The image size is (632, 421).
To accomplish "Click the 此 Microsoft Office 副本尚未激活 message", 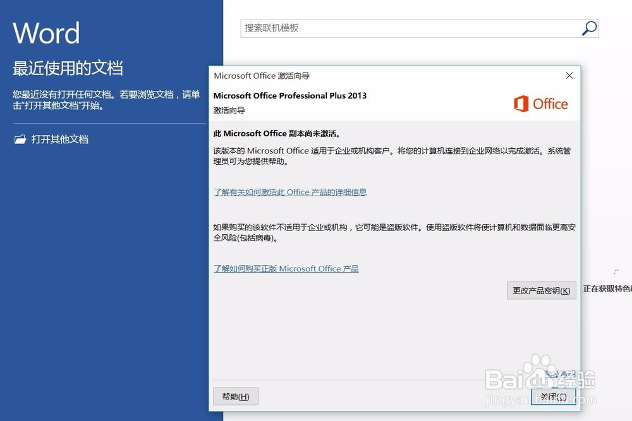I will [277, 134].
